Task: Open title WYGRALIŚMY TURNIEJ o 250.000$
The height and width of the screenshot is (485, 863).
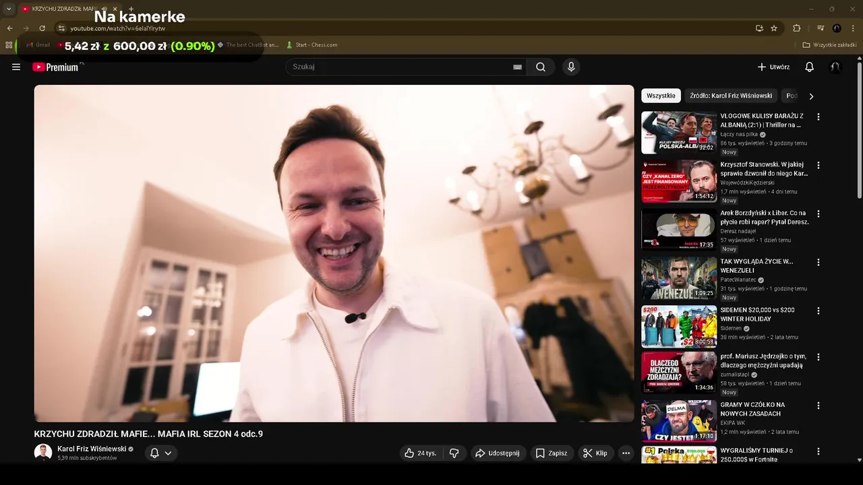Action: tap(756, 455)
